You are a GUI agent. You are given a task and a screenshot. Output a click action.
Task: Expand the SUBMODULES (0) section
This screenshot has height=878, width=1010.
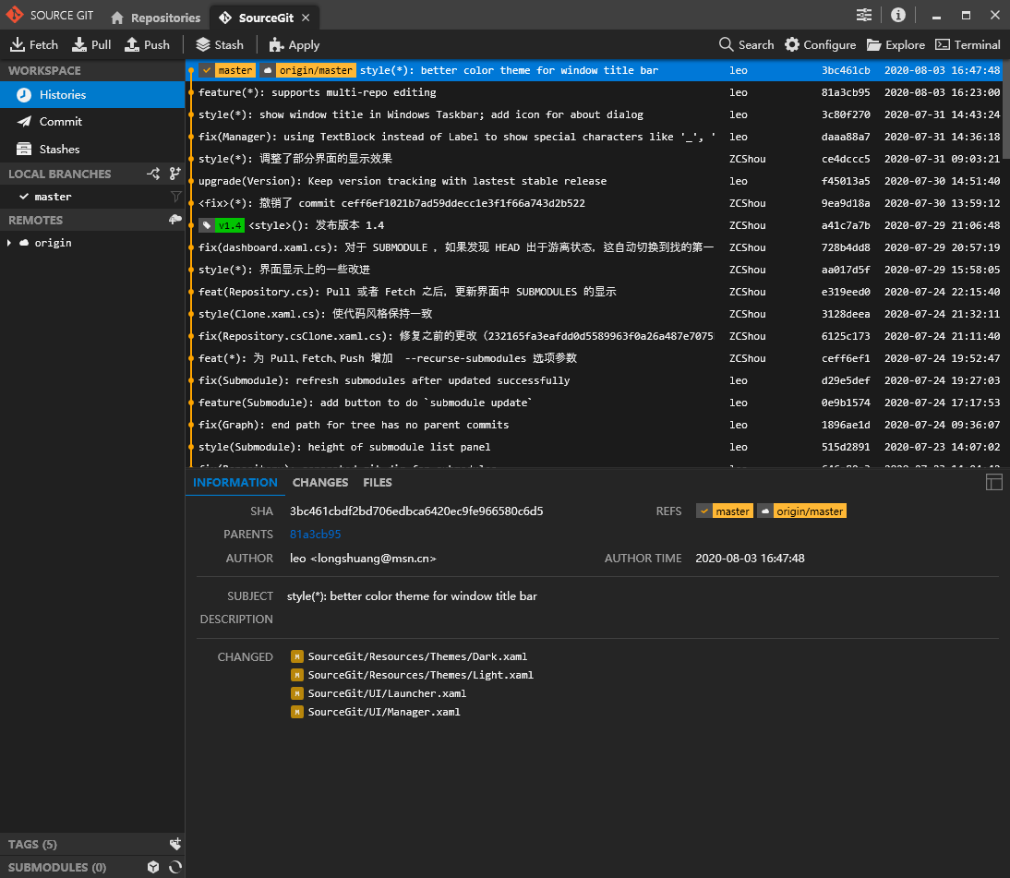coord(57,867)
